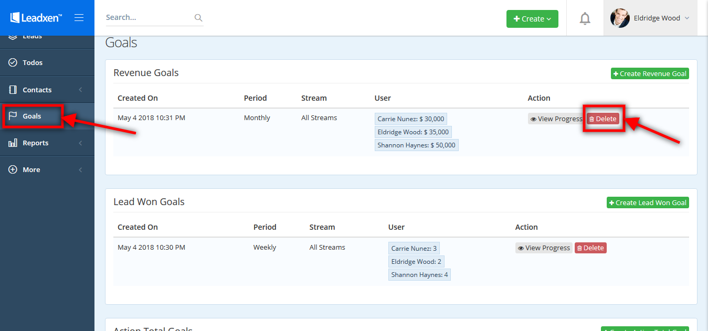
Task: Expand the Reports submenu chevron
Action: click(80, 143)
